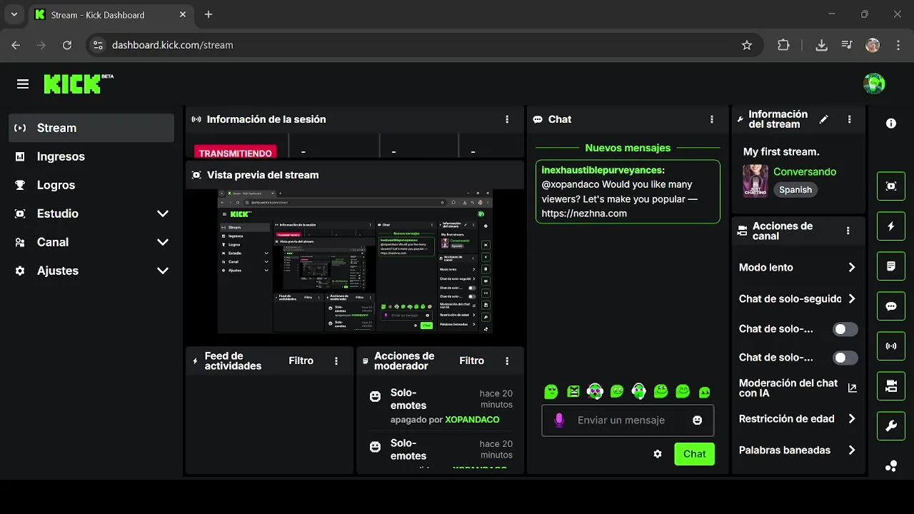Select Stream in the left sidebar

[91, 128]
